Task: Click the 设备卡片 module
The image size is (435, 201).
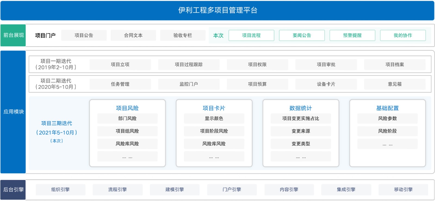Action: click(x=326, y=84)
